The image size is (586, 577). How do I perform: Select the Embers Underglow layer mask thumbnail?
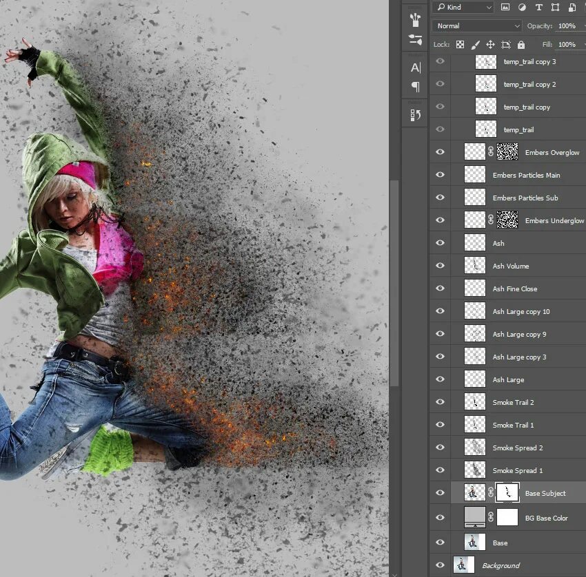click(x=507, y=220)
